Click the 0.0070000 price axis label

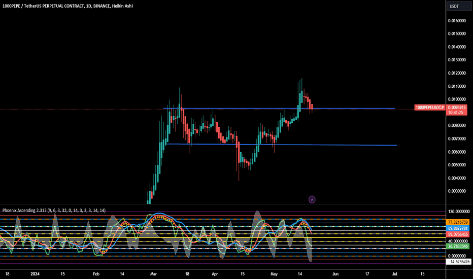coord(457,139)
